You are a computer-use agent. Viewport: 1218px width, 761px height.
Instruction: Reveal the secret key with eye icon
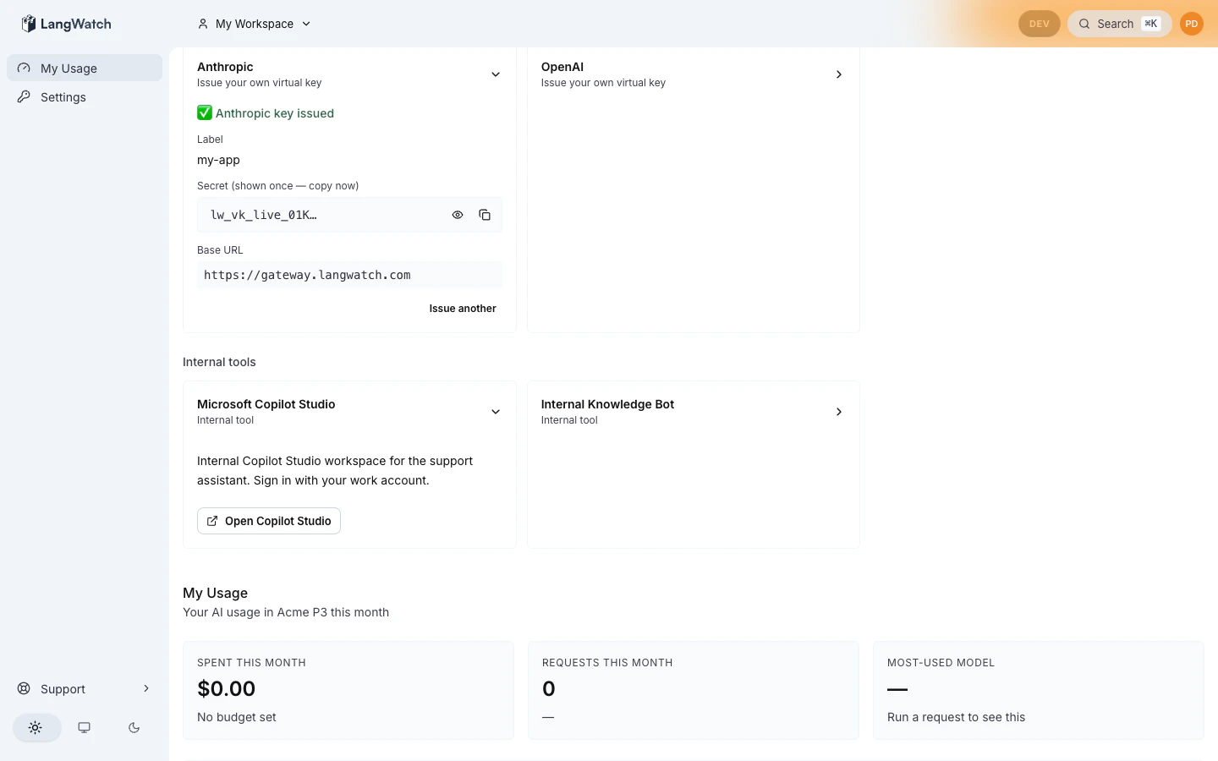(x=458, y=215)
